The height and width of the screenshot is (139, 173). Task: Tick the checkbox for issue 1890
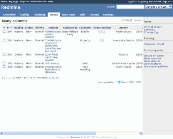[x=4, y=55]
